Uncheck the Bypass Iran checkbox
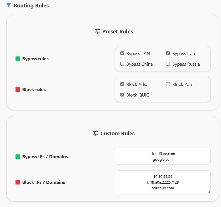Viewport: 221px width, 207px height. (168, 53)
